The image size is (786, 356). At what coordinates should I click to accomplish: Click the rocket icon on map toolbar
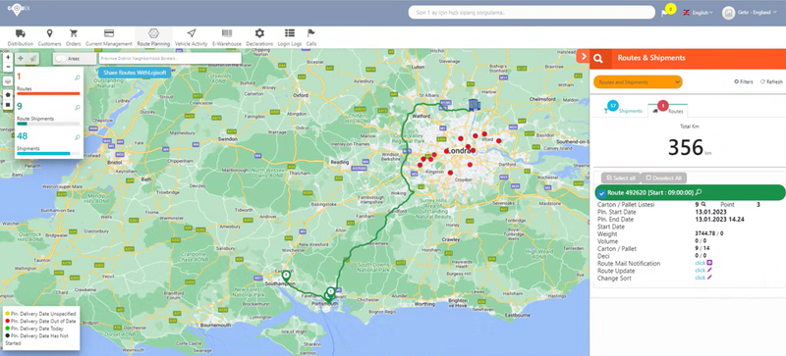pyautogui.click(x=32, y=58)
